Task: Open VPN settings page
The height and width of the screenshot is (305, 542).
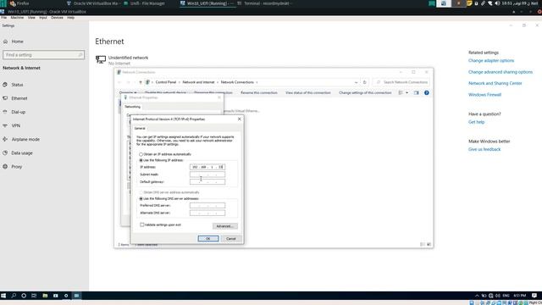Action: point(15,126)
